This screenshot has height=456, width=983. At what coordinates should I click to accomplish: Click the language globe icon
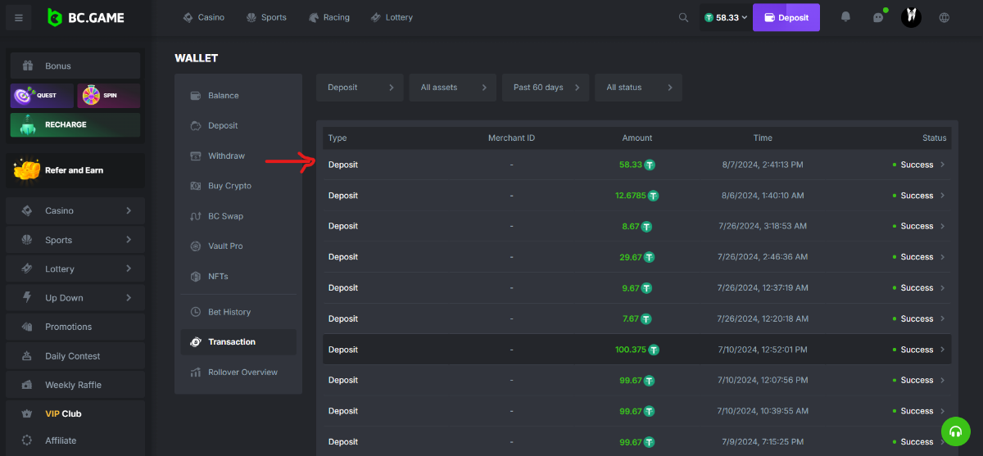[x=944, y=17]
